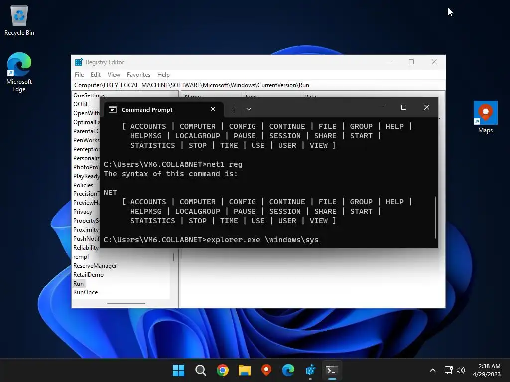Screen dimensions: 510x382
Task: Open taskbar Search magnifier
Action: click(x=200, y=370)
